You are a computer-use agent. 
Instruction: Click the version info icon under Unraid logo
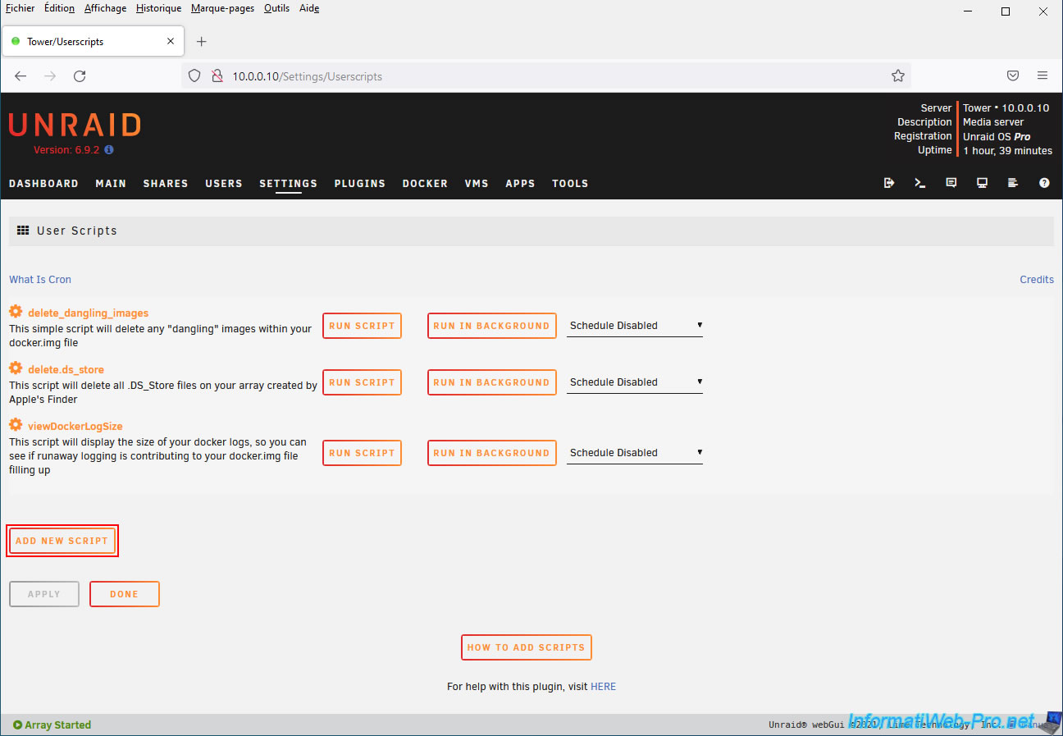109,150
